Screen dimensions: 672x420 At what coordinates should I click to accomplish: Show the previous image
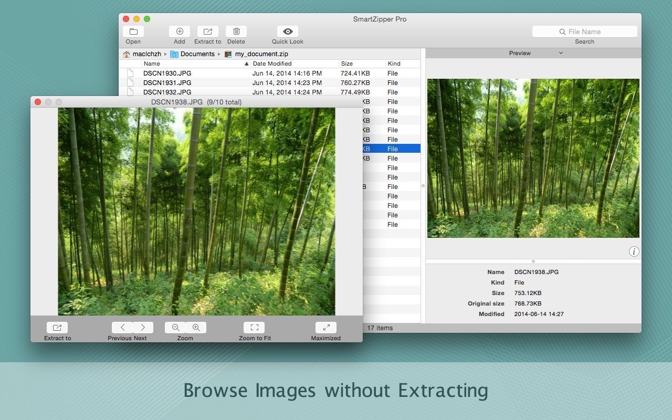[x=122, y=328]
